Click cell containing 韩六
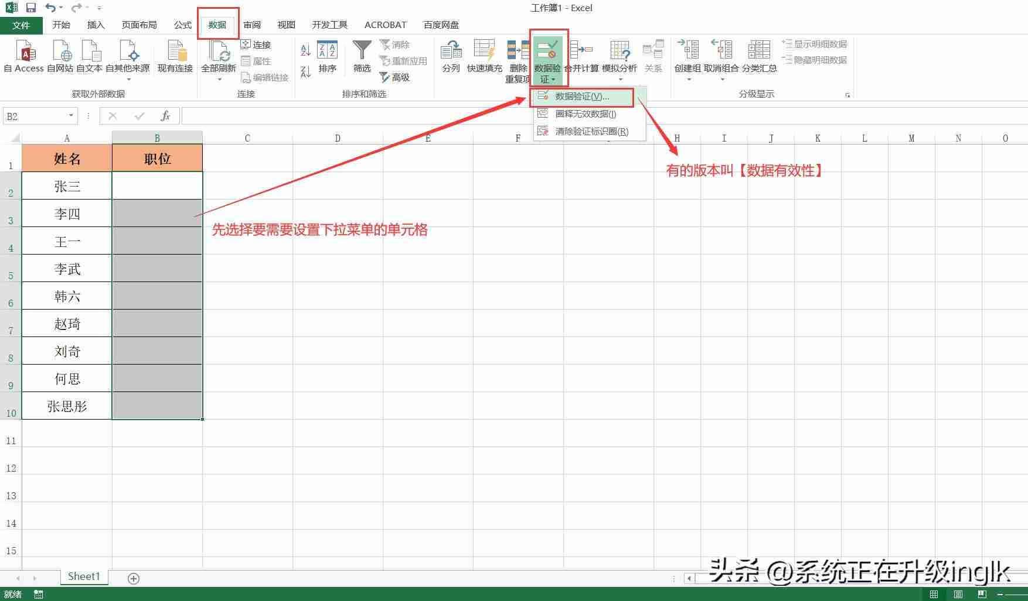Screen dimensions: 1028x601 67,296
